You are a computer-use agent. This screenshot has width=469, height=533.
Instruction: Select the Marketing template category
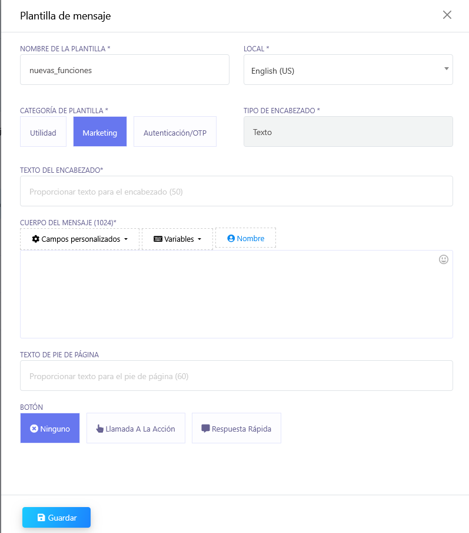[x=99, y=132]
